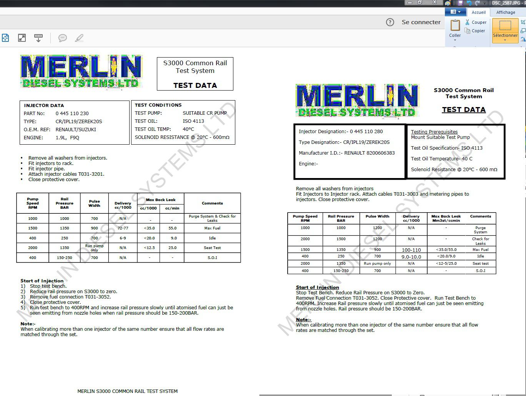Click the O.E.M. reference 'RENAULT/SUZUKI'

click(76, 130)
